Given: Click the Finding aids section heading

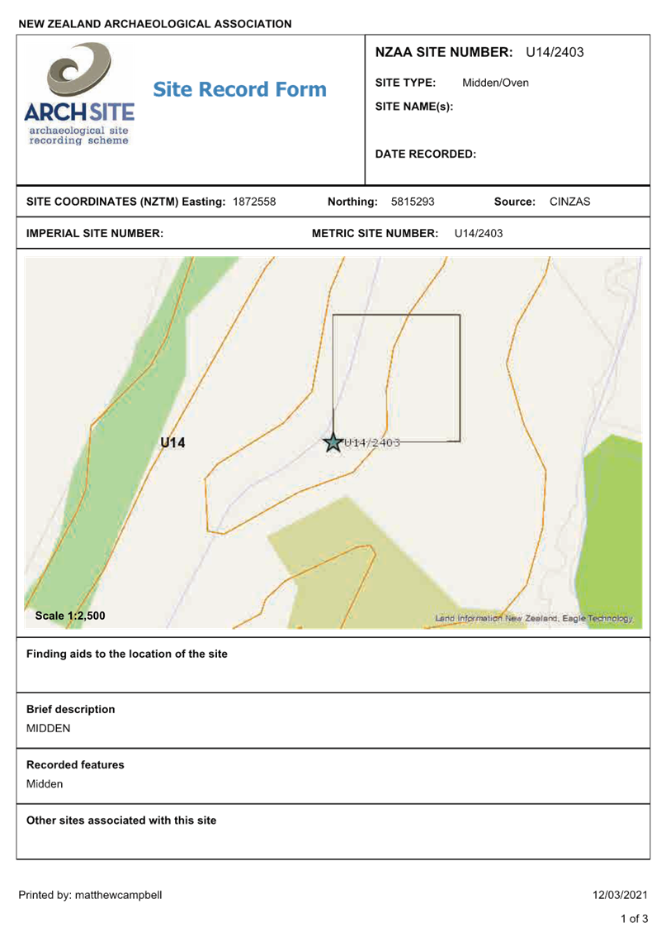Looking at the screenshot, I should tap(127, 654).
